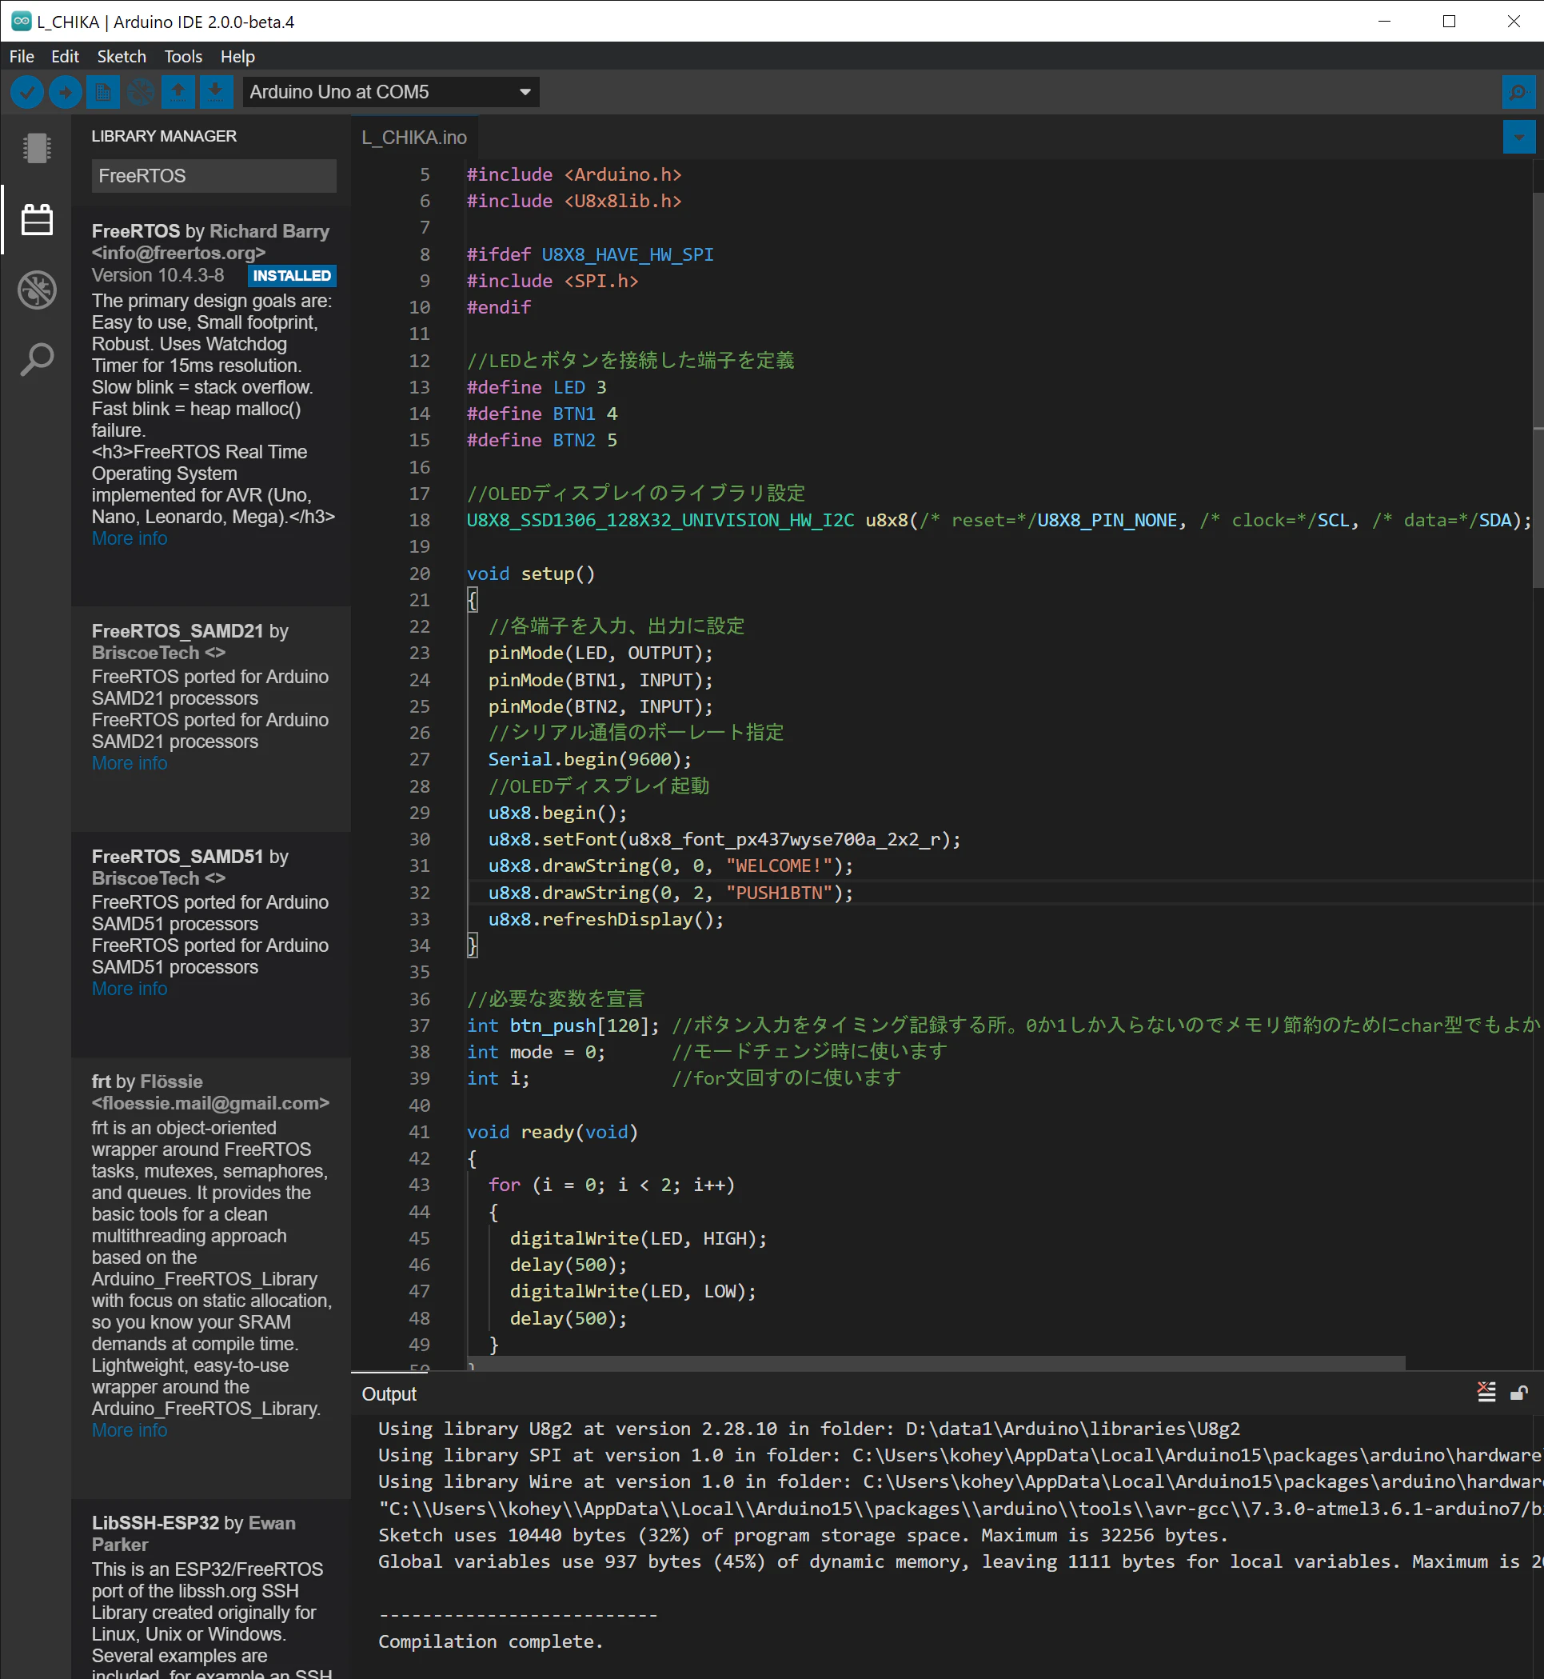Click the LibSSH-ESP32 library entry title

click(x=155, y=1524)
